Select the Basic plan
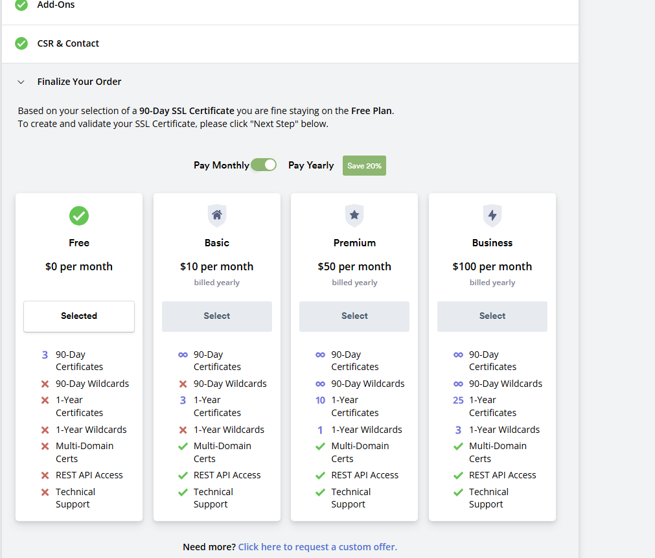655x558 pixels. point(216,316)
